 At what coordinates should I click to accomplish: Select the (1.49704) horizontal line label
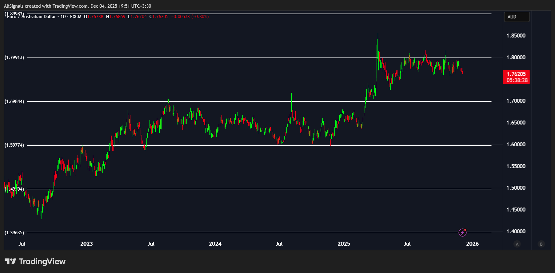(14, 189)
